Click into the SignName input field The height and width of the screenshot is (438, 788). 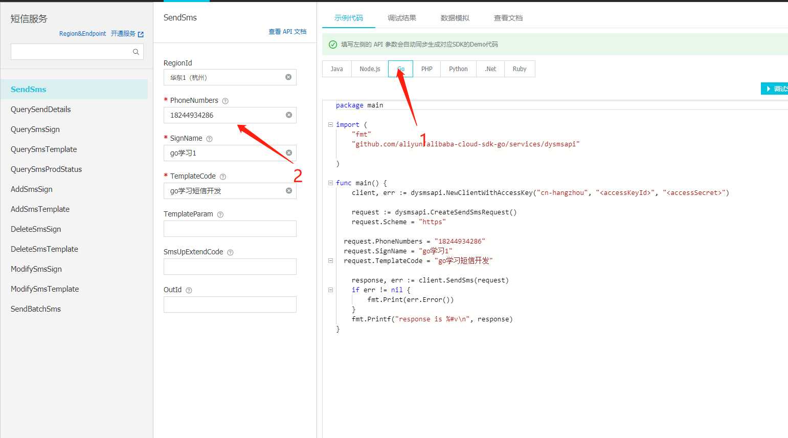230,153
